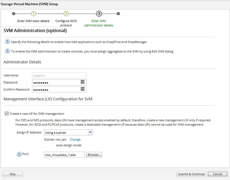This screenshot has height=180, width=230.
Task: Skip SVM administration step
Action: [13, 174]
